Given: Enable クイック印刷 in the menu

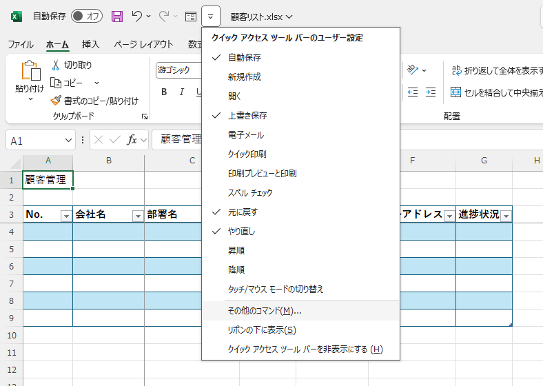Looking at the screenshot, I should (x=247, y=154).
